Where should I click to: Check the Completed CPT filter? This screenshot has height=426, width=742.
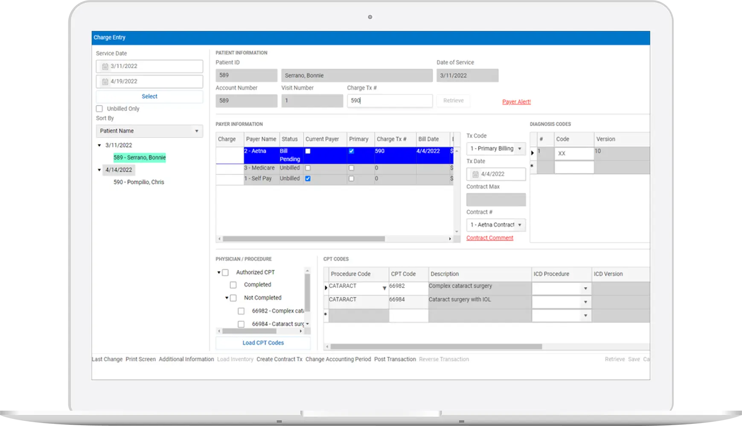[233, 285]
